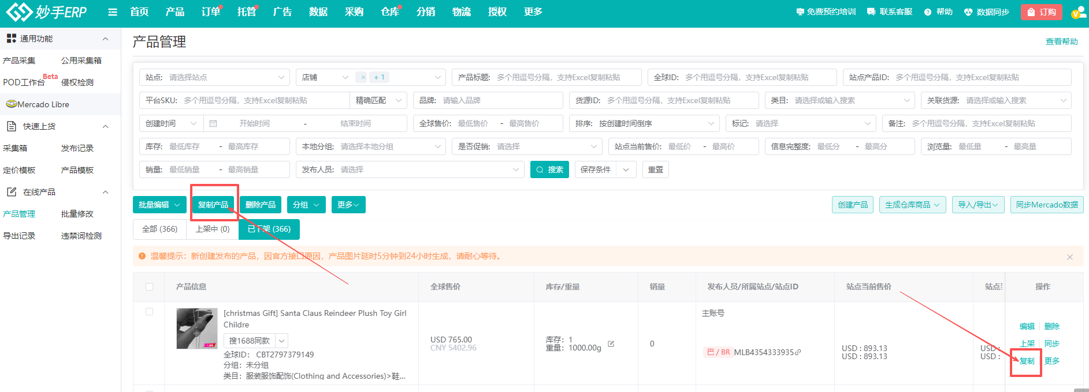Open the data sync icon 数据同步
This screenshot has width=1089, height=392.
tap(968, 12)
